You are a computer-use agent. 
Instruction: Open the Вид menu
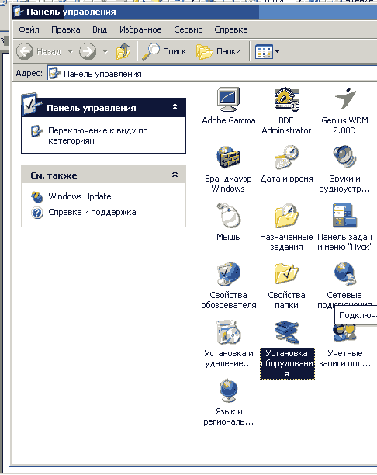pos(99,29)
